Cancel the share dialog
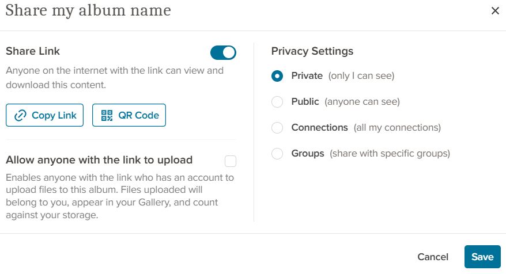Screen dimensions: 506x274 pos(433,257)
